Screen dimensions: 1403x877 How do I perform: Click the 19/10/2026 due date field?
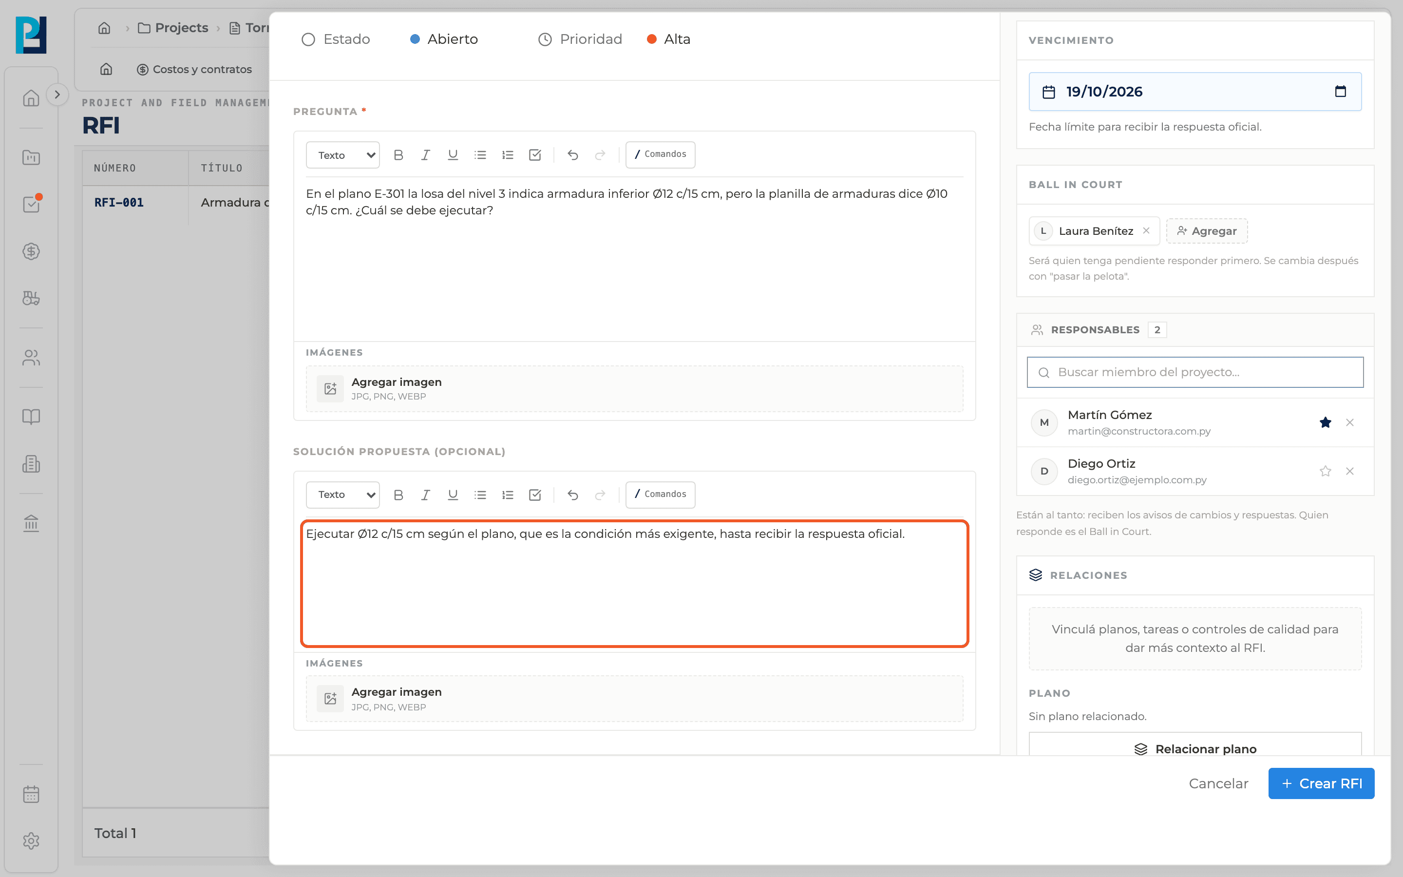(x=1195, y=92)
